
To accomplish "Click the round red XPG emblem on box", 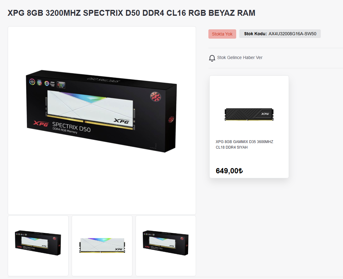I will 156,97.
